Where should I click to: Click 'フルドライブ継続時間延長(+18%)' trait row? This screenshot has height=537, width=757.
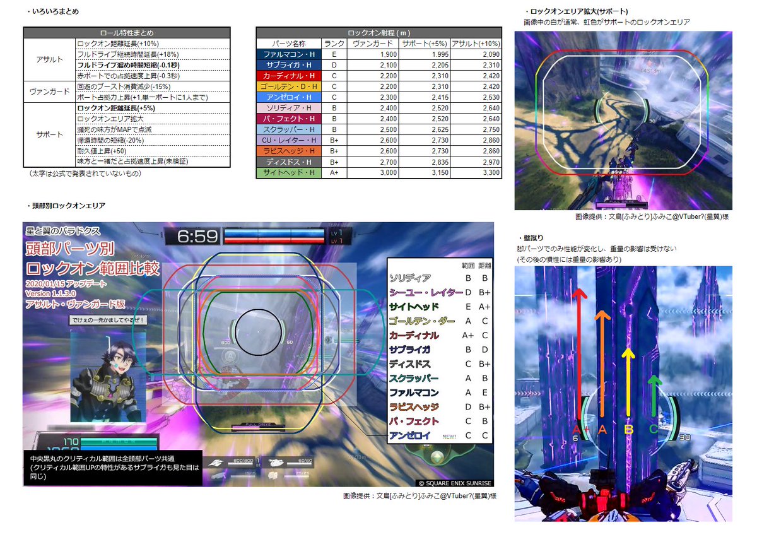point(152,54)
